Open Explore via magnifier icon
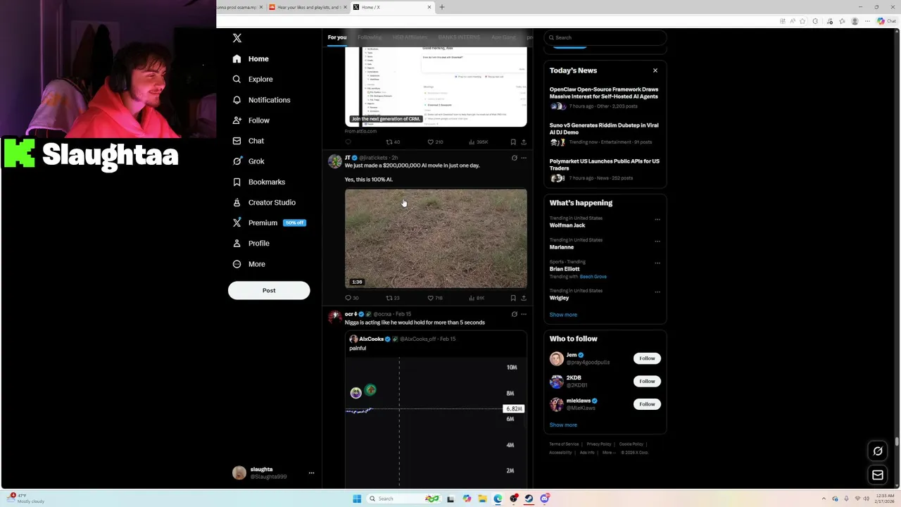 237,80
